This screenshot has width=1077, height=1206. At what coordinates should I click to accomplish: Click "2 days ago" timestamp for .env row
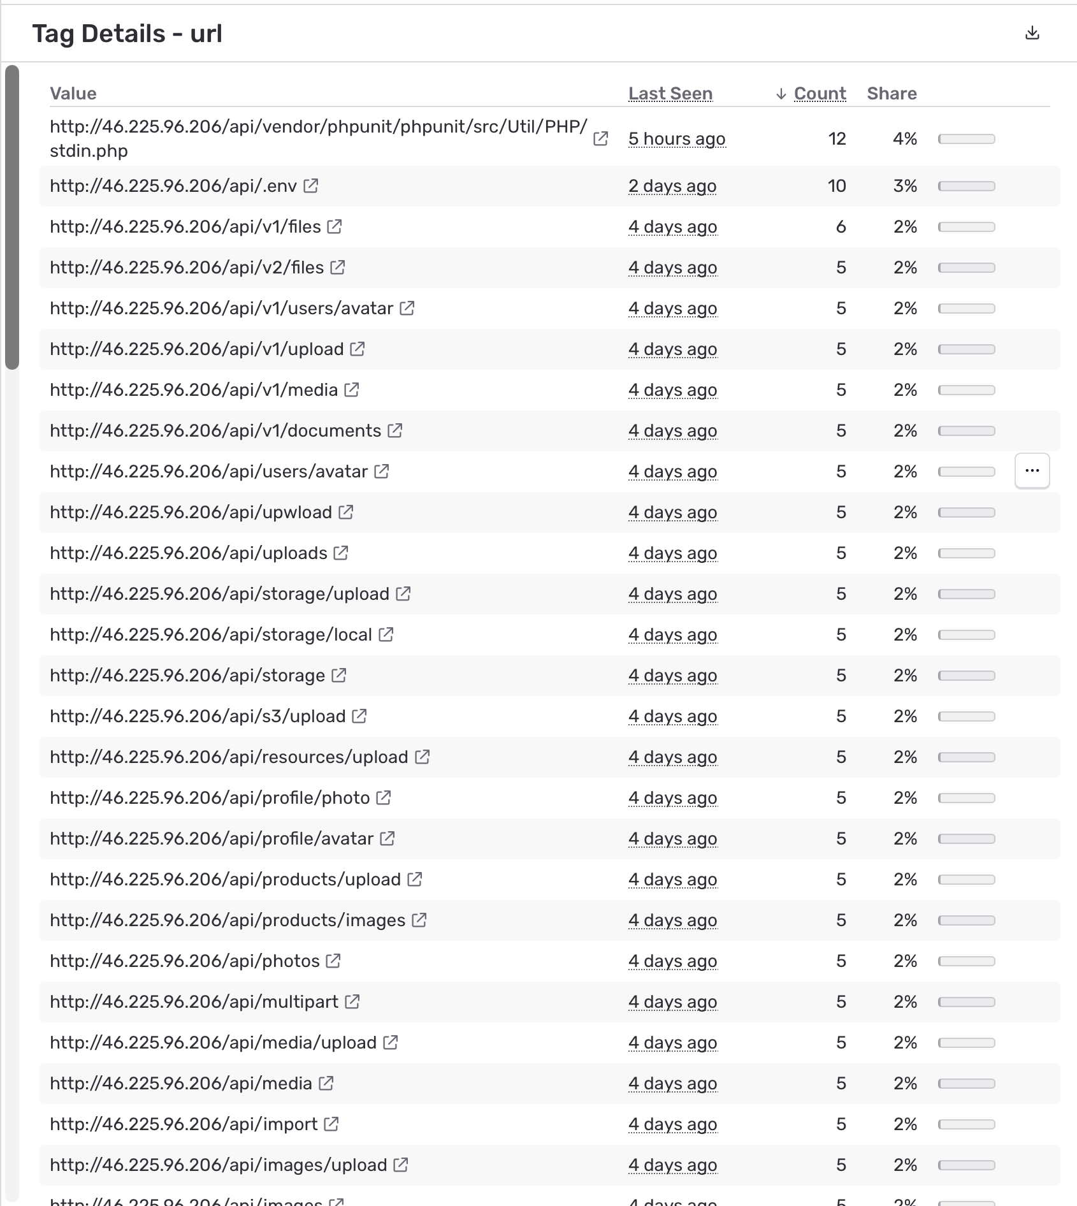pos(672,186)
